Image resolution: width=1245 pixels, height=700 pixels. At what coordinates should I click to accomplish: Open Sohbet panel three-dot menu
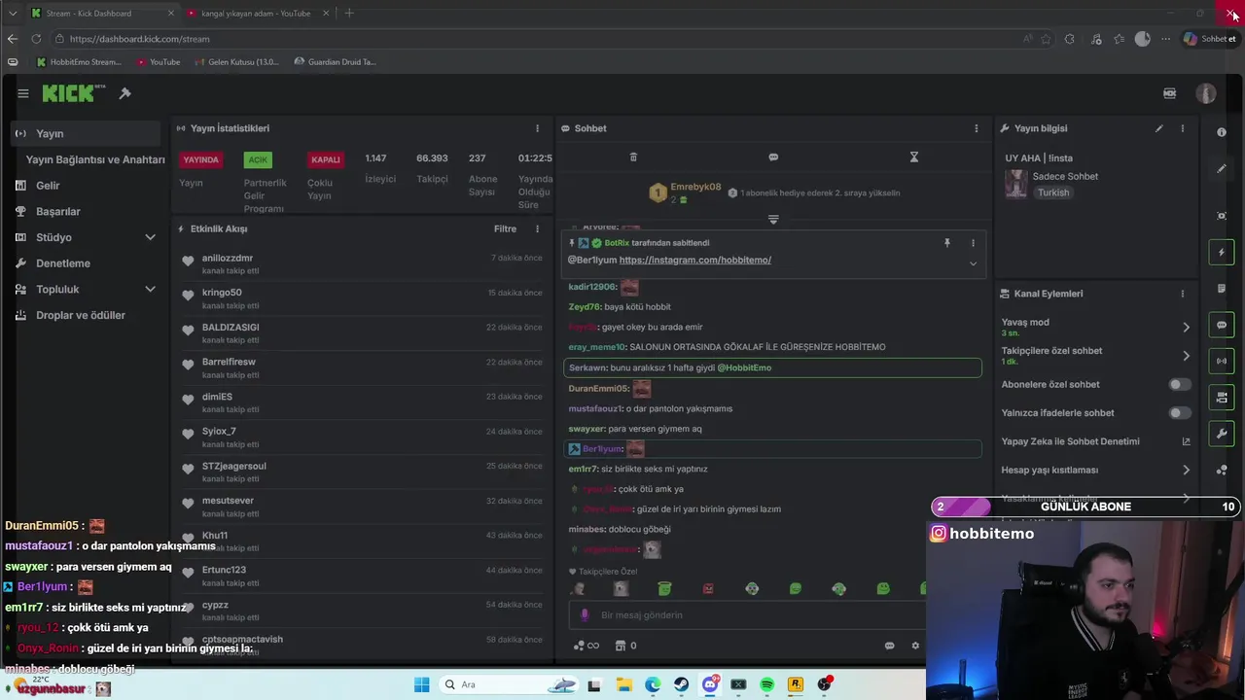976,128
